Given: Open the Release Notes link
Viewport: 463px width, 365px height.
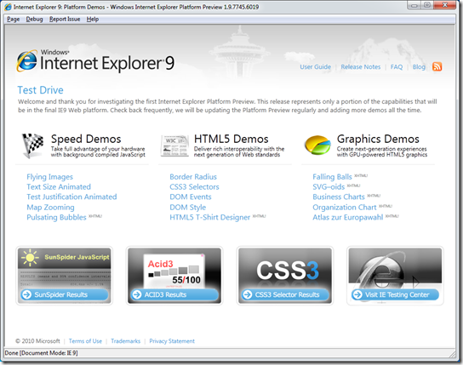Looking at the screenshot, I should [x=361, y=67].
